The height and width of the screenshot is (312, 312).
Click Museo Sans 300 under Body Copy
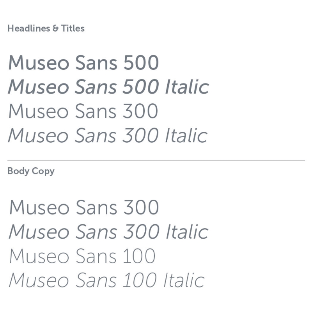pos(84,207)
